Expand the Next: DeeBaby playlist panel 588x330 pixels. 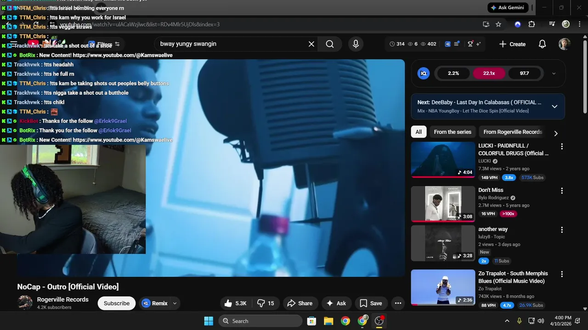(x=554, y=106)
